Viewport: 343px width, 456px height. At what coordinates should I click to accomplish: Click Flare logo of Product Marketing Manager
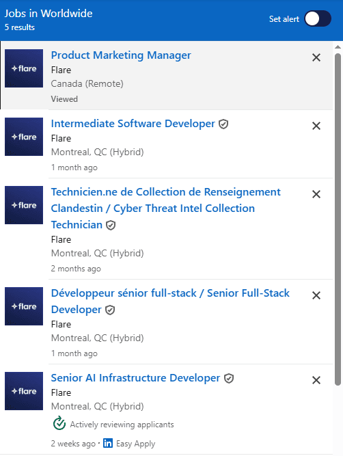24,68
